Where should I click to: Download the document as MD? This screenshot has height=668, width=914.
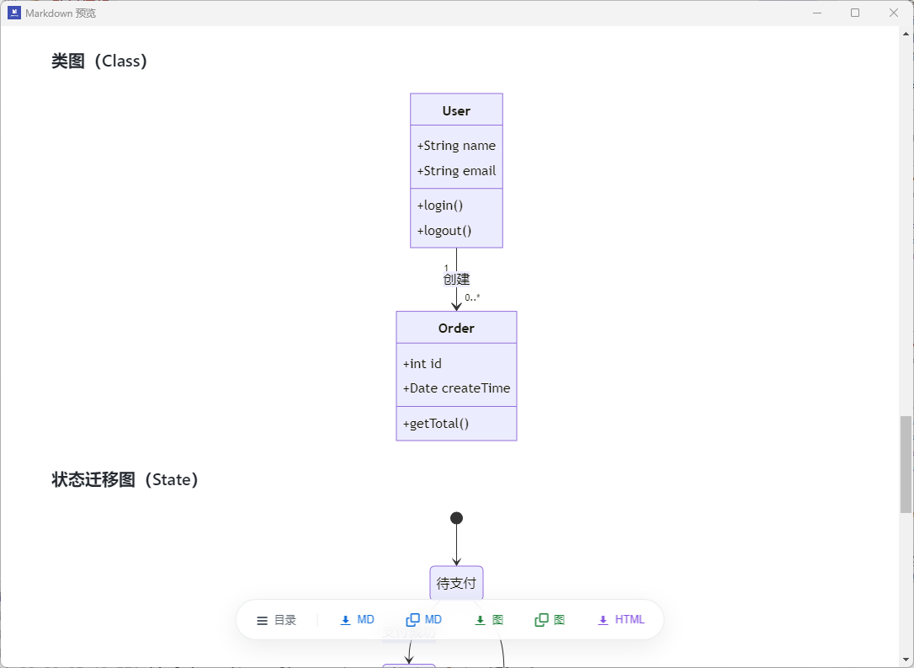point(357,620)
